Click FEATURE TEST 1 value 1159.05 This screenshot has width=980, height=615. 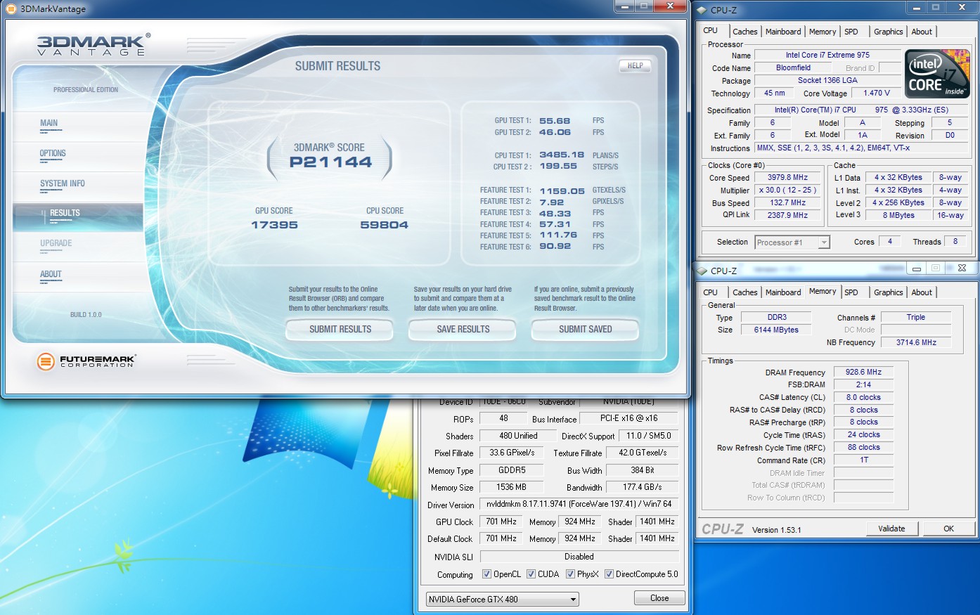pyautogui.click(x=562, y=190)
